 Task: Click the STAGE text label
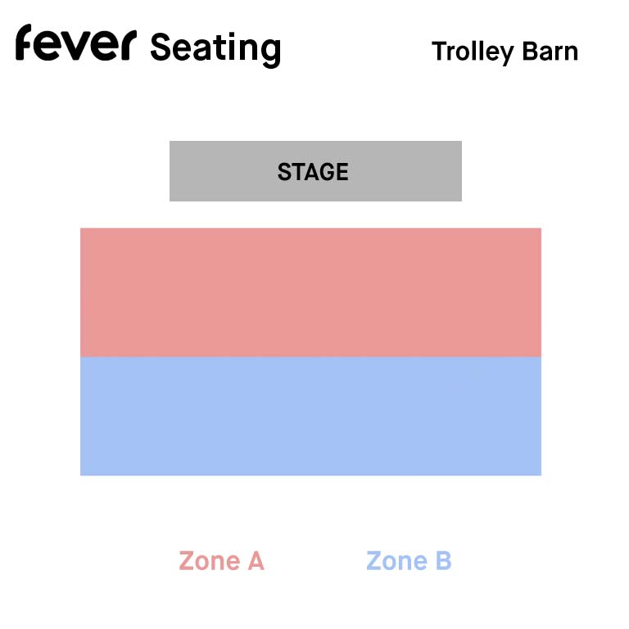[313, 172]
